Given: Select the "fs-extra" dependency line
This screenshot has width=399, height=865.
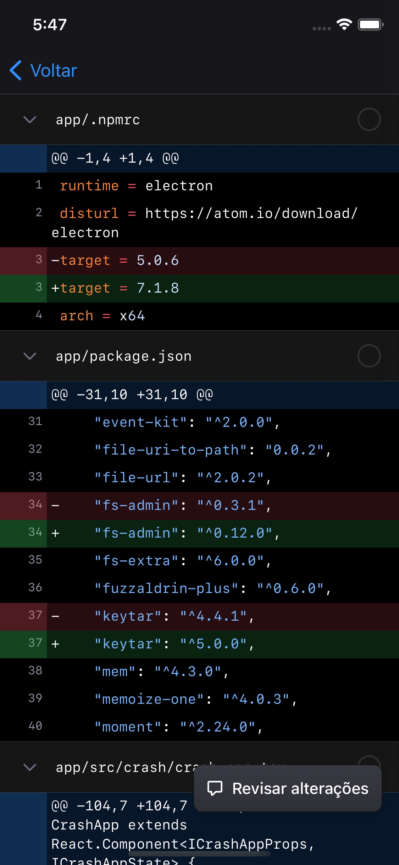Looking at the screenshot, I should [x=199, y=561].
